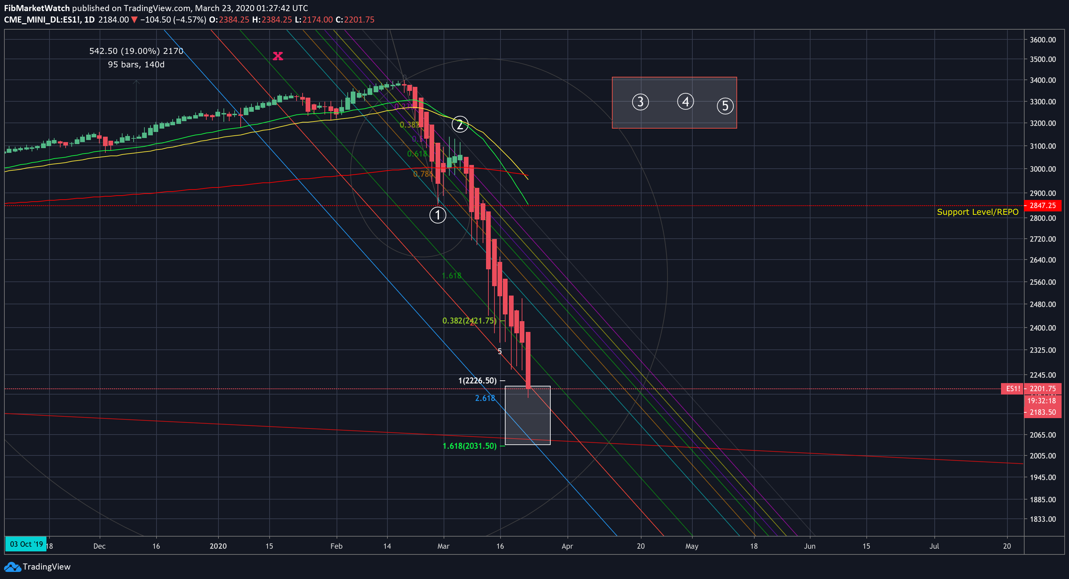Select the circled wave 1 label
1069x579 pixels.
437,215
